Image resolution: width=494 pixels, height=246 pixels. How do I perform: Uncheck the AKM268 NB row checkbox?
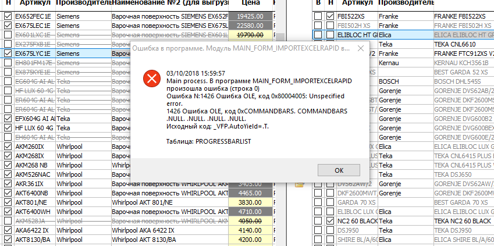tap(8, 165)
